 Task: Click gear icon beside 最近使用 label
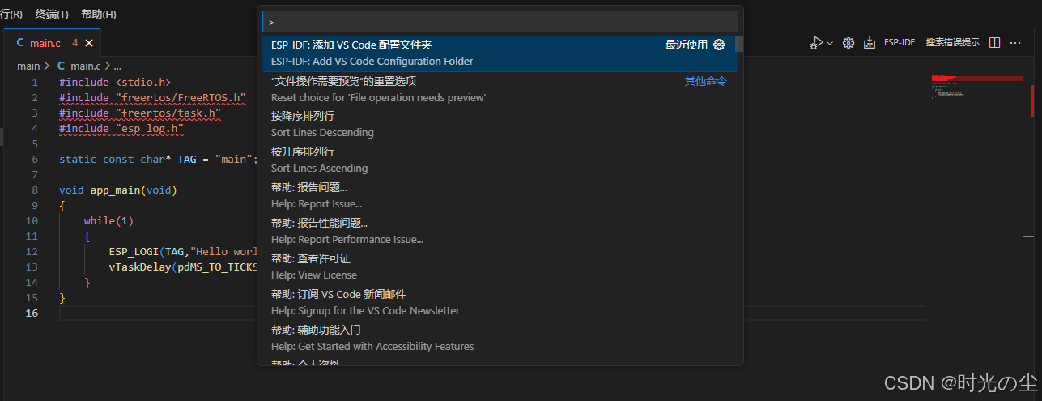click(x=719, y=45)
